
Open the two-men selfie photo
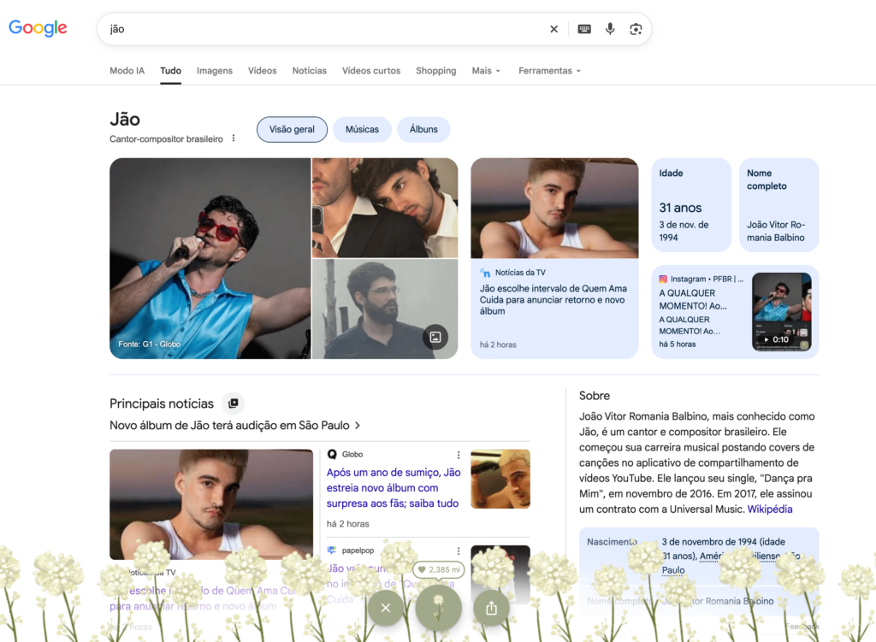pyautogui.click(x=385, y=208)
